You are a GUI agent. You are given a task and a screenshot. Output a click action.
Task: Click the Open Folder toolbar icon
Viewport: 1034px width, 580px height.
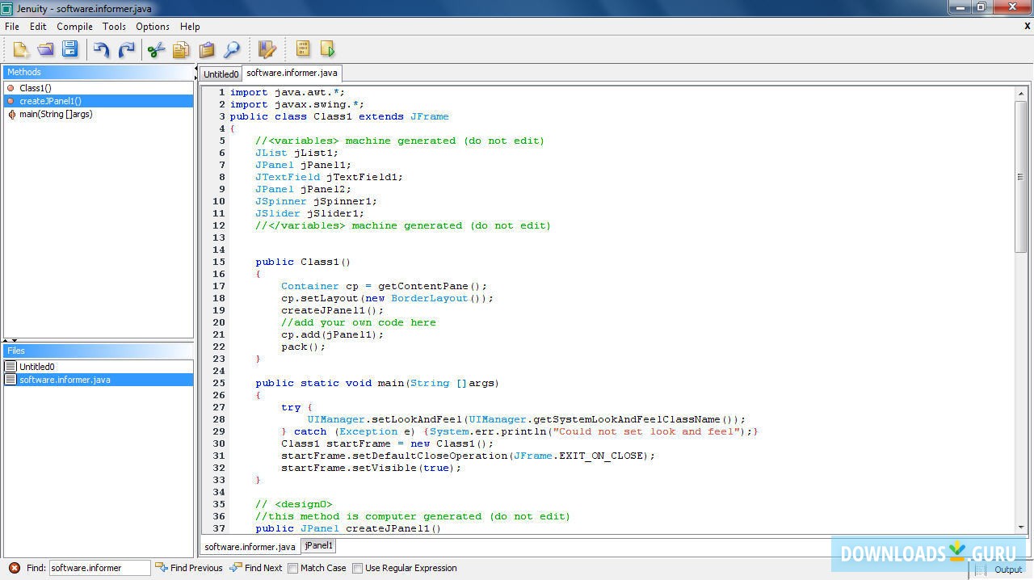[x=45, y=50]
